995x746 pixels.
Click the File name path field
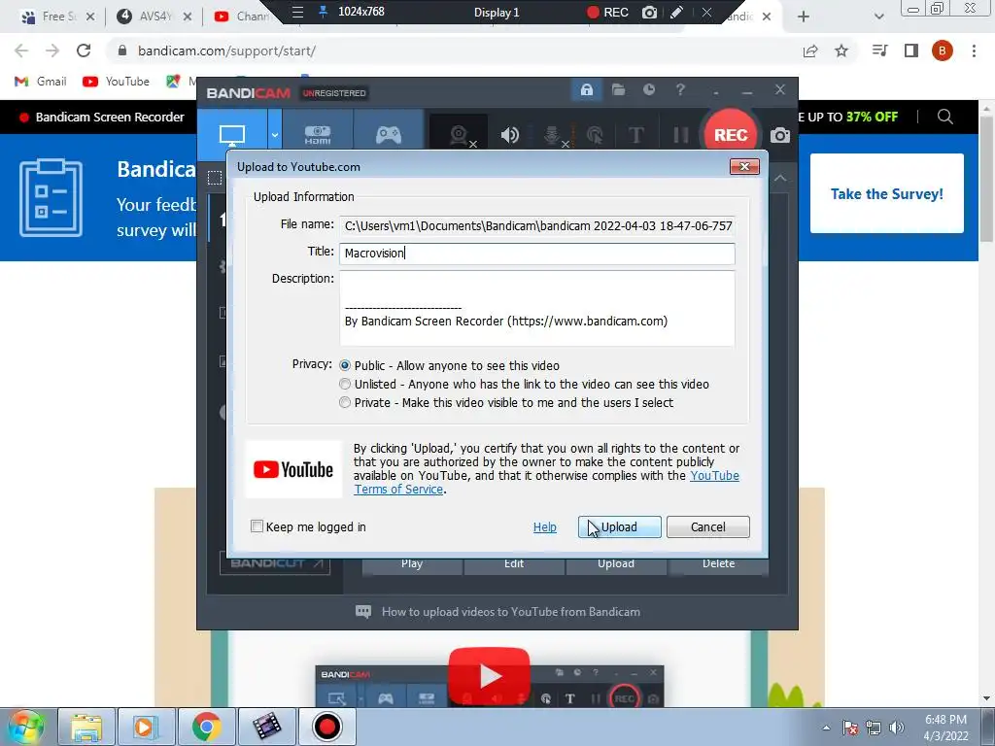pos(536,225)
